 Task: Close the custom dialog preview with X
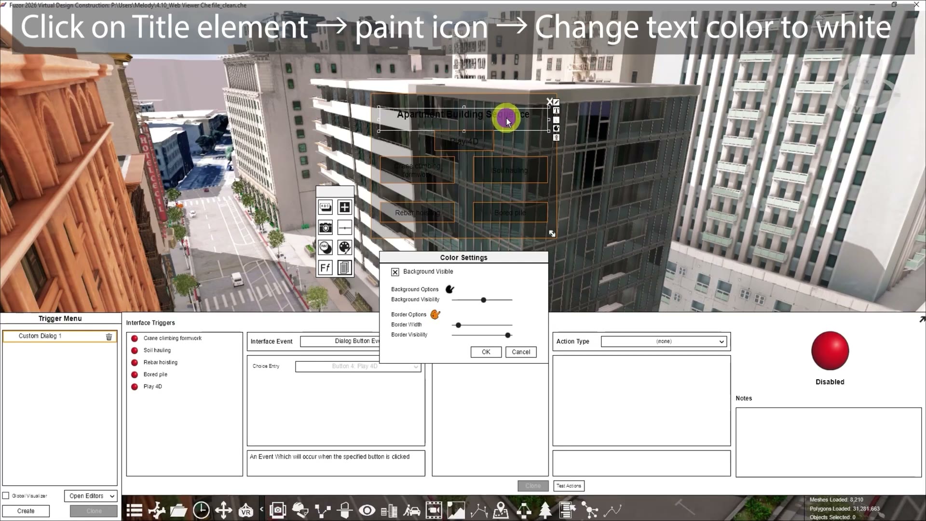click(549, 101)
